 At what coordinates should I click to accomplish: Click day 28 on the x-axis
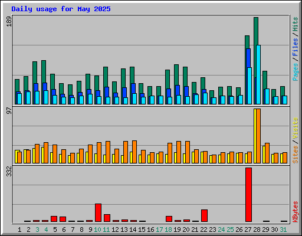[x=257, y=230]
